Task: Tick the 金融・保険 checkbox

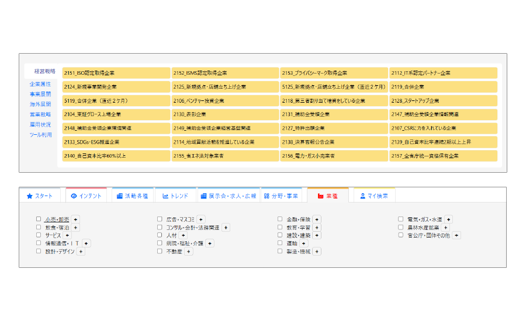Action: 281,219
